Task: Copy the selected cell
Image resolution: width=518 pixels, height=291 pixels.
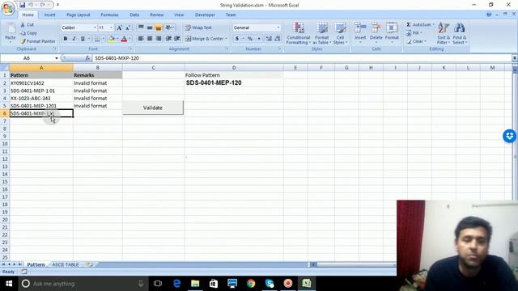Action: tap(28, 33)
